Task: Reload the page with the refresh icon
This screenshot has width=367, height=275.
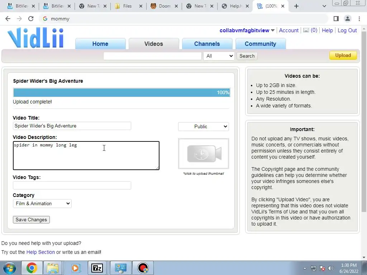Action: pos(31,19)
